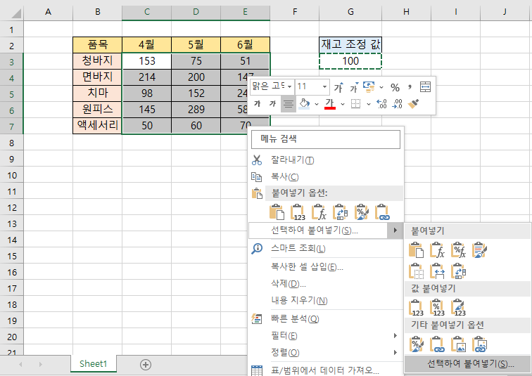Select keep source formatting paste in submenu

click(x=479, y=250)
